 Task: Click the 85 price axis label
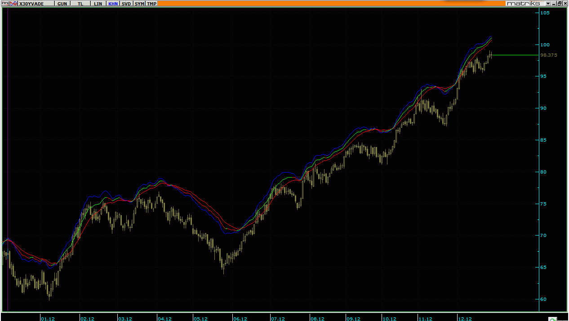544,140
